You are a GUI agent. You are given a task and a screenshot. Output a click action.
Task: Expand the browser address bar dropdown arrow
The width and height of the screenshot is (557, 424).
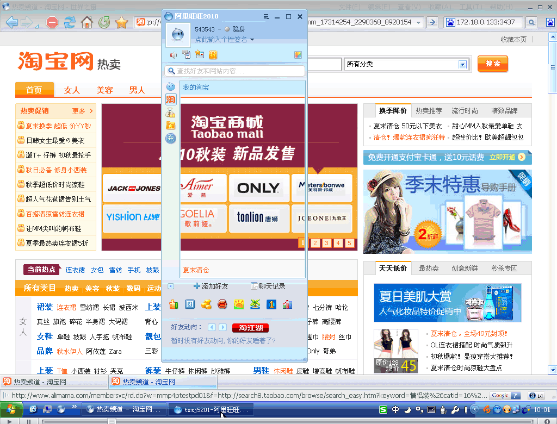(x=418, y=22)
